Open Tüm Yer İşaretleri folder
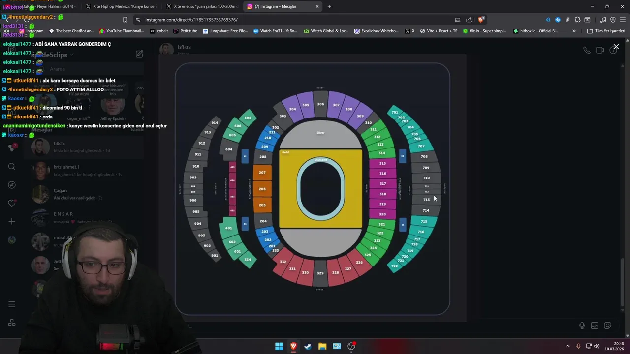This screenshot has width=630, height=354. (606, 31)
